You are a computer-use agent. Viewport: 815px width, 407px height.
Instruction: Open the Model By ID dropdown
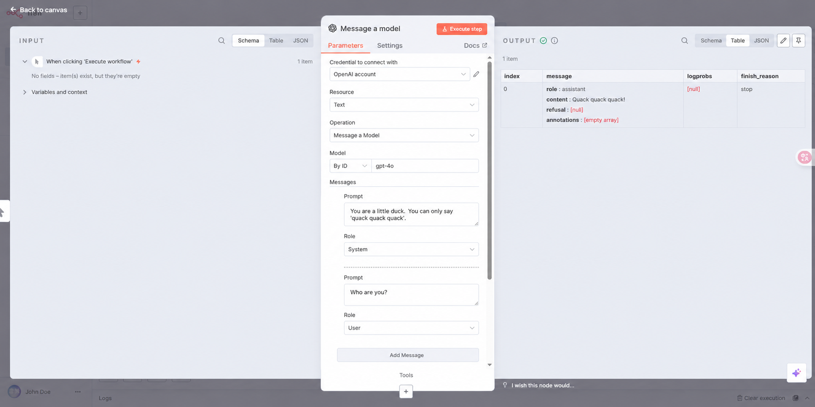pos(350,166)
